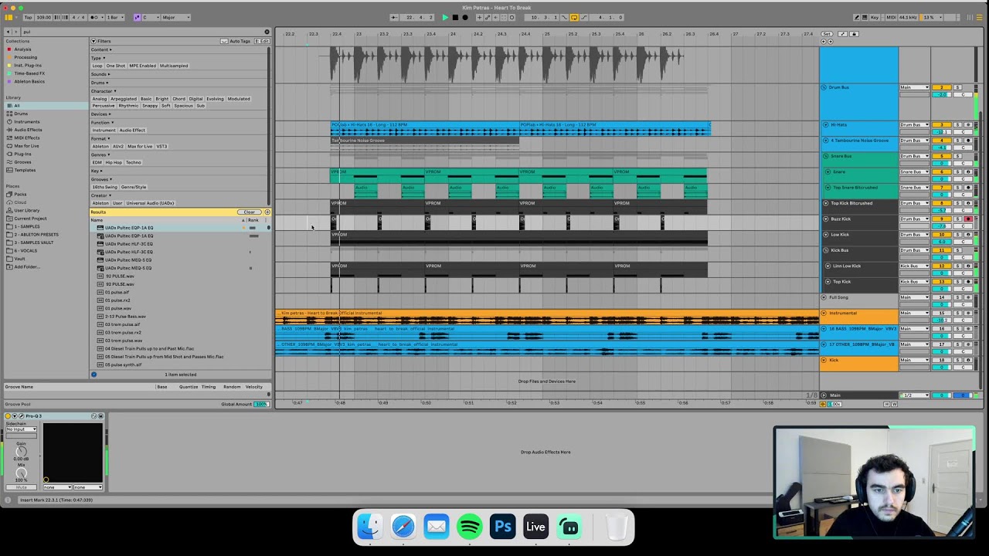The height and width of the screenshot is (556, 989).
Task: Collapse the Filters section in the browser
Action: [93, 41]
